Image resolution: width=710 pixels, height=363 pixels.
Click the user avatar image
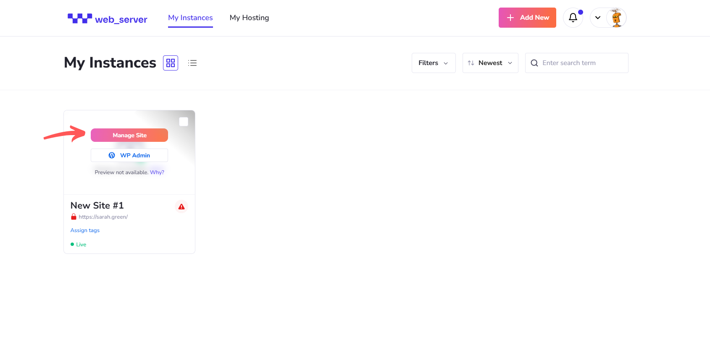click(x=616, y=18)
